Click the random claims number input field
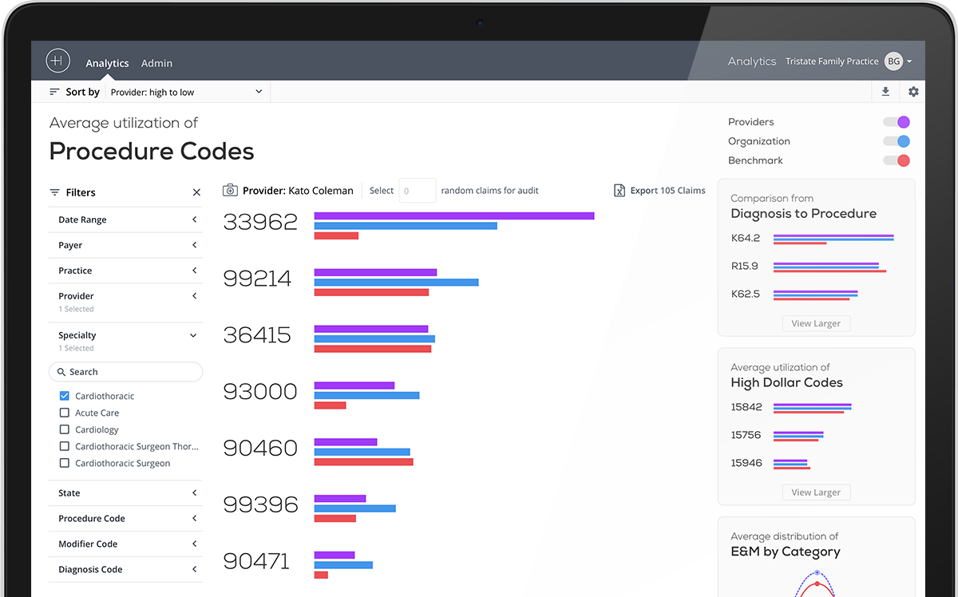Viewport: 958px width, 597px height. (x=417, y=191)
